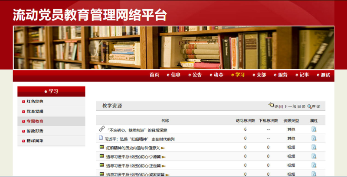Click the paperclip icon beside "不忘初心、继续前进"
The height and width of the screenshot is (177, 347).
(x=102, y=129)
